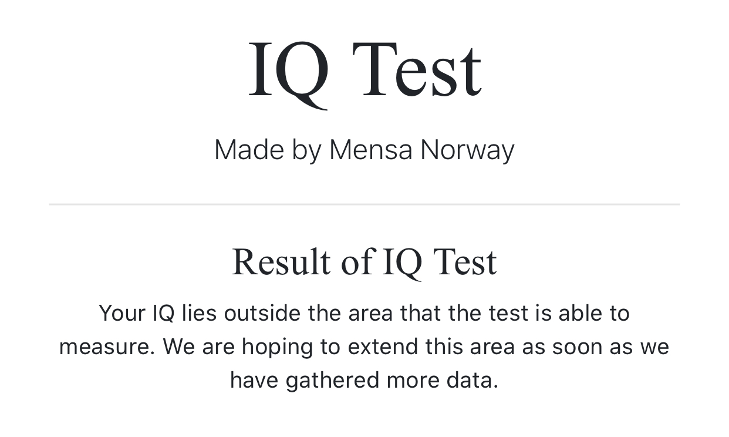Click the horizontal divider line below the subtitle
Viewport: 729px width, 437px height.
pyautogui.click(x=365, y=204)
